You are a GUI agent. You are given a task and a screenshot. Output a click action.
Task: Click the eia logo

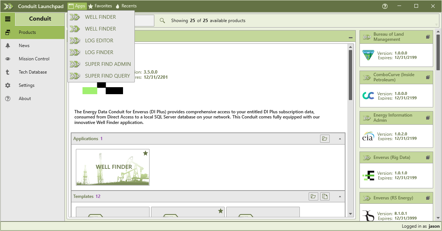point(368,136)
